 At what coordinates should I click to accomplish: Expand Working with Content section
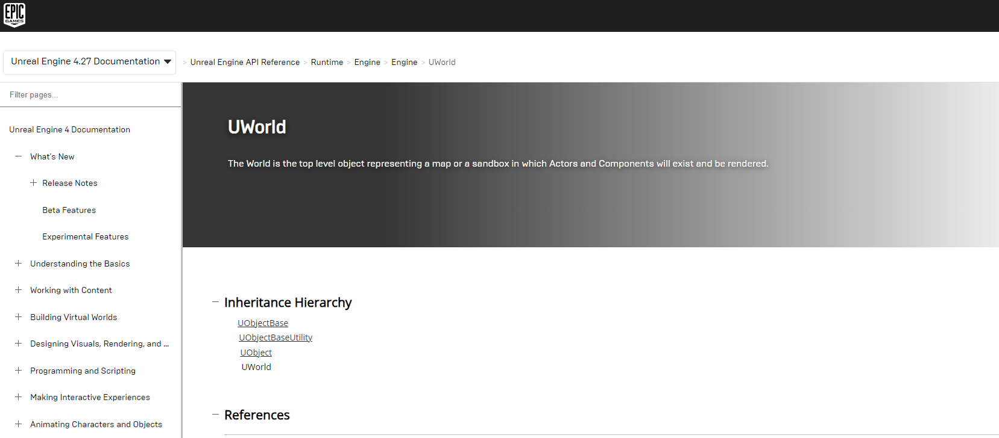coord(18,290)
